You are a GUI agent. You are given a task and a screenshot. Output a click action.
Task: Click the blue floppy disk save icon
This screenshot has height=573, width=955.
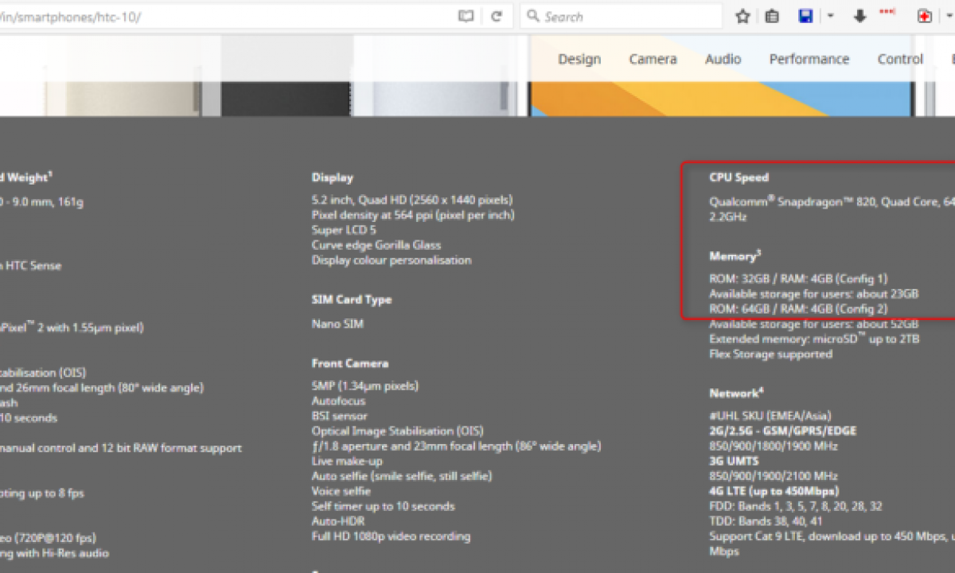805,17
